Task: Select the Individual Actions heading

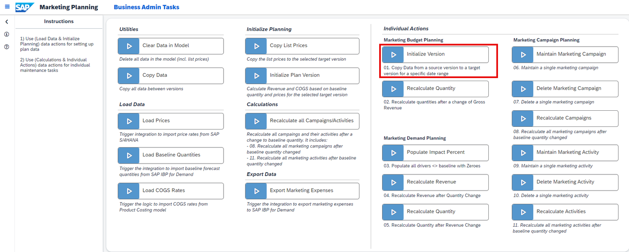Action: pyautogui.click(x=406, y=28)
